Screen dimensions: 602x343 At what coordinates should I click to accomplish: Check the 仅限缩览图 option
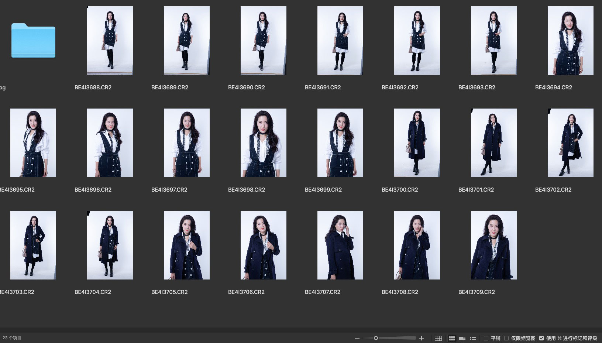pos(506,338)
